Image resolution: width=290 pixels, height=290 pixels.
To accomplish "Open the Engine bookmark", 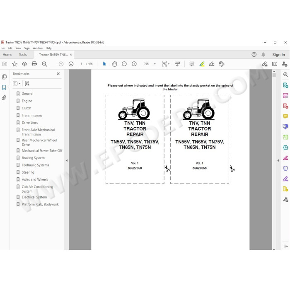I will [x=27, y=101].
